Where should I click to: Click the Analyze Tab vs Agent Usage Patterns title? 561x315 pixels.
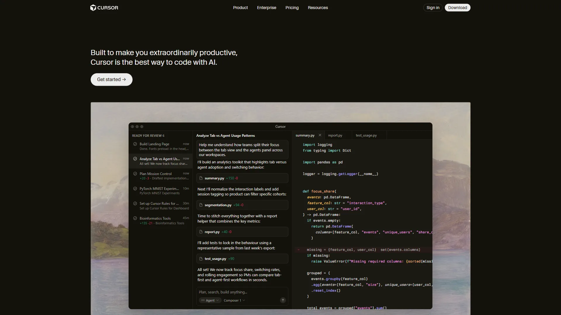point(226,136)
